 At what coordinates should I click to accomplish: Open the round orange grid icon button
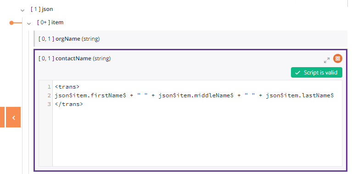tap(338, 58)
